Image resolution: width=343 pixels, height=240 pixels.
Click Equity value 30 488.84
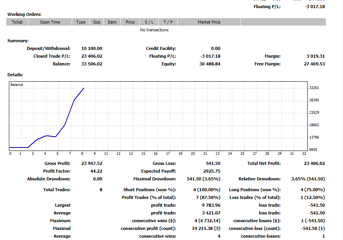(209, 64)
